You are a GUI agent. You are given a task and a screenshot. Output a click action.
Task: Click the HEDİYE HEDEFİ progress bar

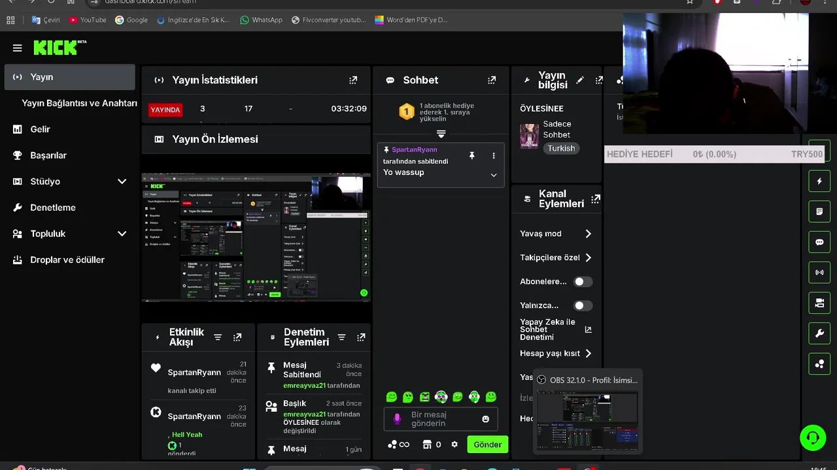pos(715,154)
